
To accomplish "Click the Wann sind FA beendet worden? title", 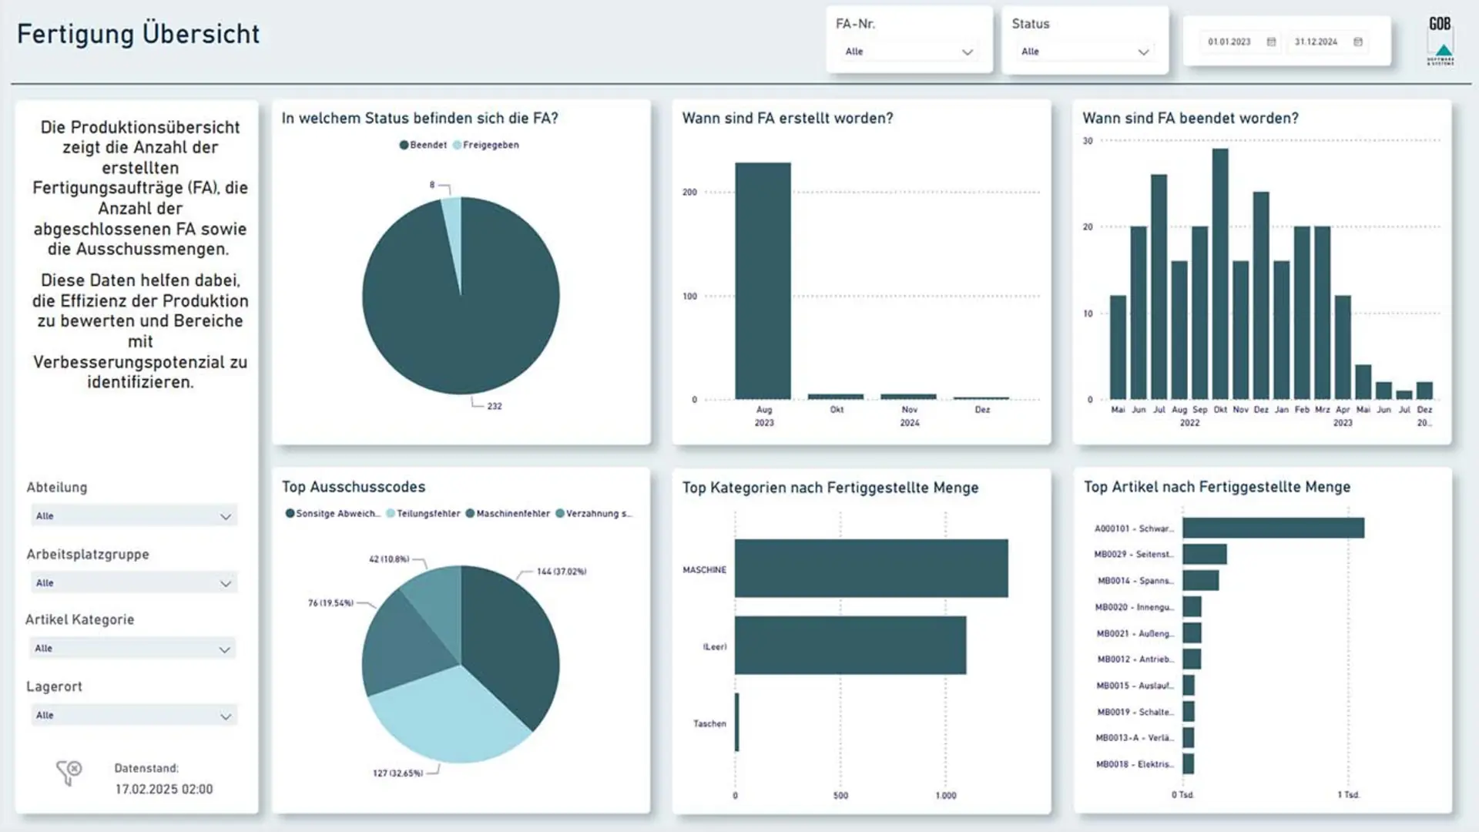I will [x=1190, y=119].
